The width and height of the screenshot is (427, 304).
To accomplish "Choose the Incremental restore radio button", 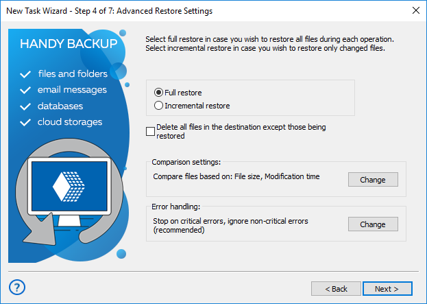I will (x=159, y=106).
